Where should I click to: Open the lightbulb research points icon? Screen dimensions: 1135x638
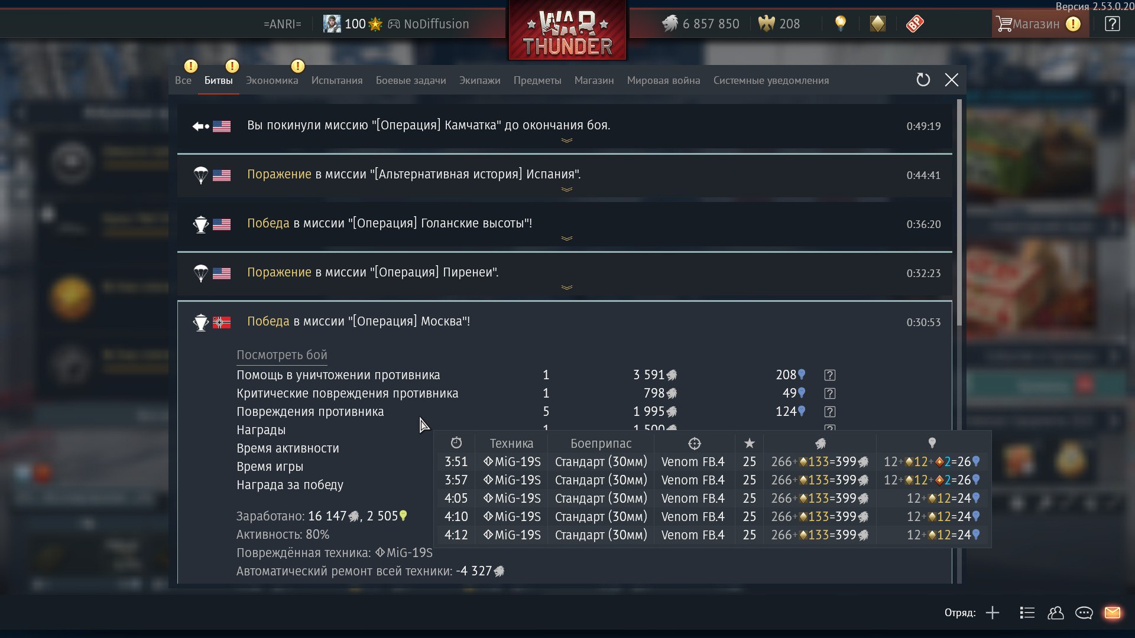pos(840,24)
